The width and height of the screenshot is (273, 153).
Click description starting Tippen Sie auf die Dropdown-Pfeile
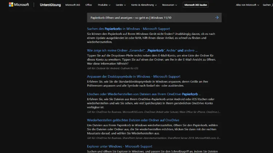tap(151, 59)
